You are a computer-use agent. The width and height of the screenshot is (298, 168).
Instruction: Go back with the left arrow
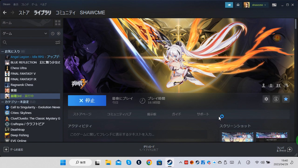[x=5, y=12]
